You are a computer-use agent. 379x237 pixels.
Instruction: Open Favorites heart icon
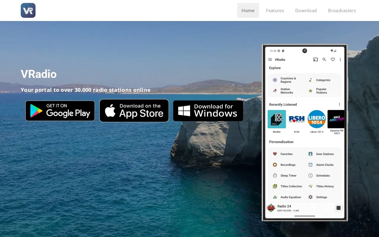pyautogui.click(x=275, y=154)
